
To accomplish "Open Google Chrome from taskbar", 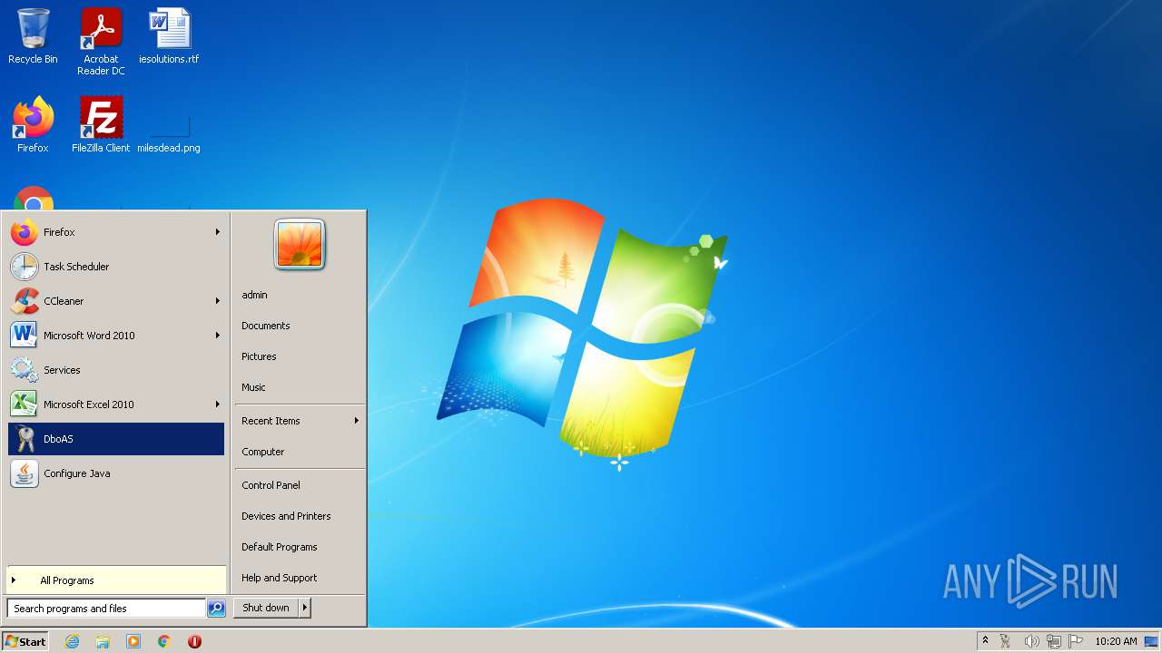I will (x=164, y=641).
